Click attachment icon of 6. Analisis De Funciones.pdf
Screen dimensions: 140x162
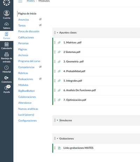(x=59, y=90)
